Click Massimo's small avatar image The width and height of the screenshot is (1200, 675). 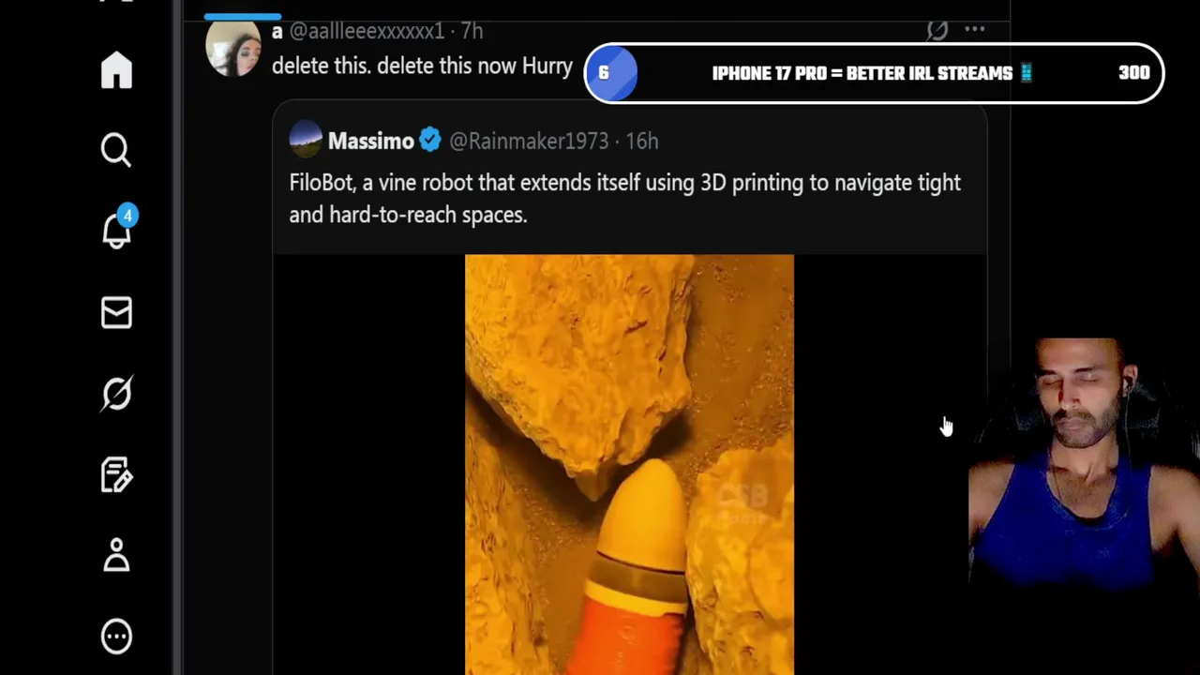coord(306,141)
